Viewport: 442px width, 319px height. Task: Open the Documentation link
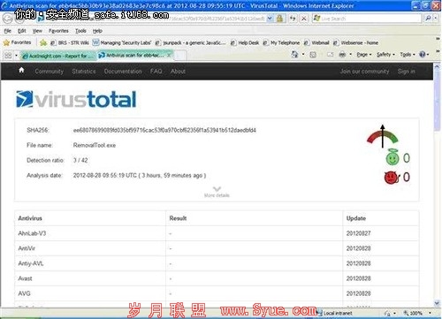point(123,72)
